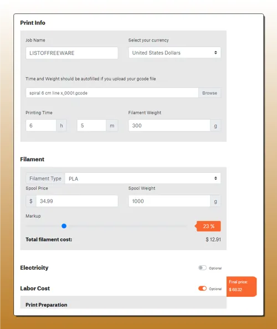This screenshot has height=329, width=277.
Task: Click the up-down arrows on filament type selector
Action: [x=216, y=178]
